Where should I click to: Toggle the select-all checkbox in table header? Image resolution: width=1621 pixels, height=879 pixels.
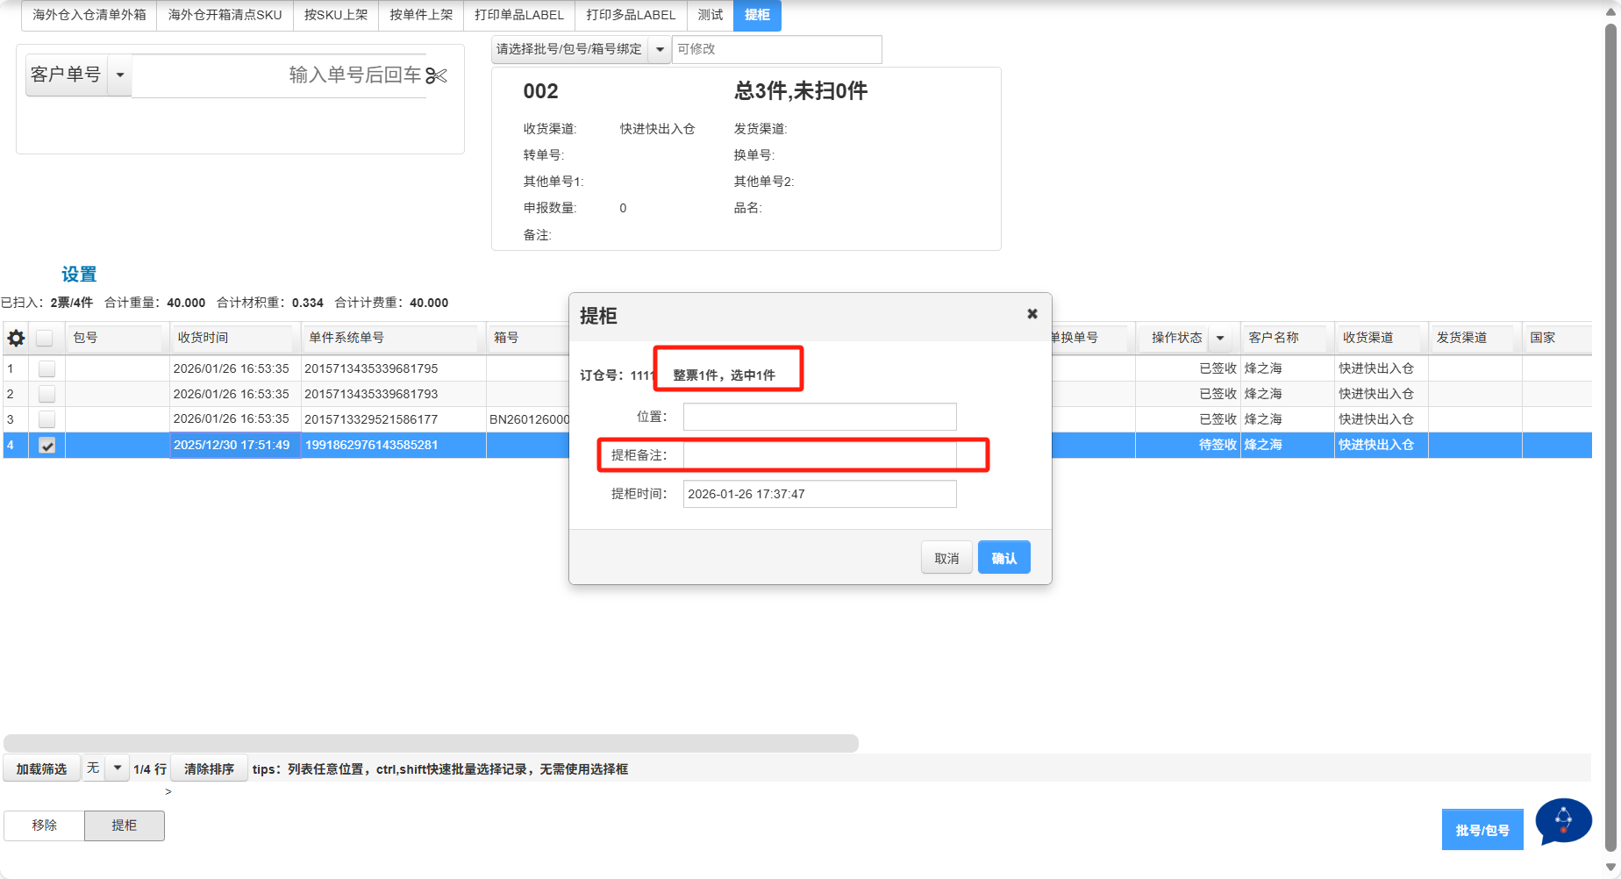point(45,338)
